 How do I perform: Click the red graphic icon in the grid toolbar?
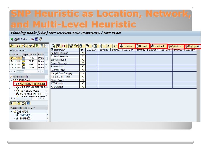pos(63,46)
